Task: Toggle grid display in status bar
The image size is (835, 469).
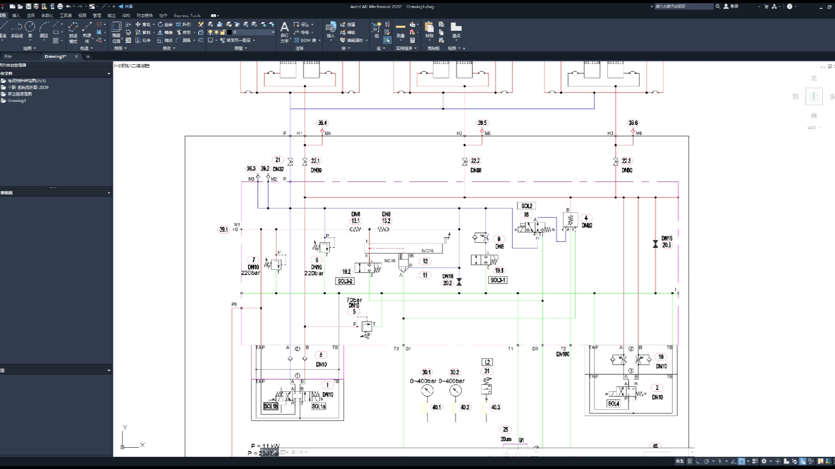Action: (690, 461)
